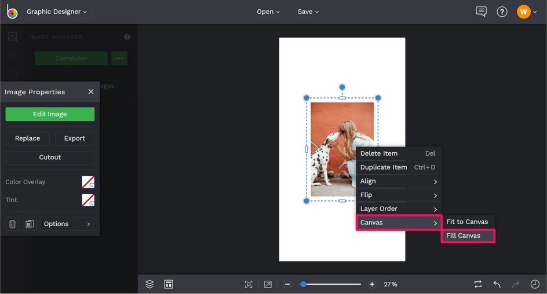
Task: Open the Tint color swatch
Action: tap(88, 200)
